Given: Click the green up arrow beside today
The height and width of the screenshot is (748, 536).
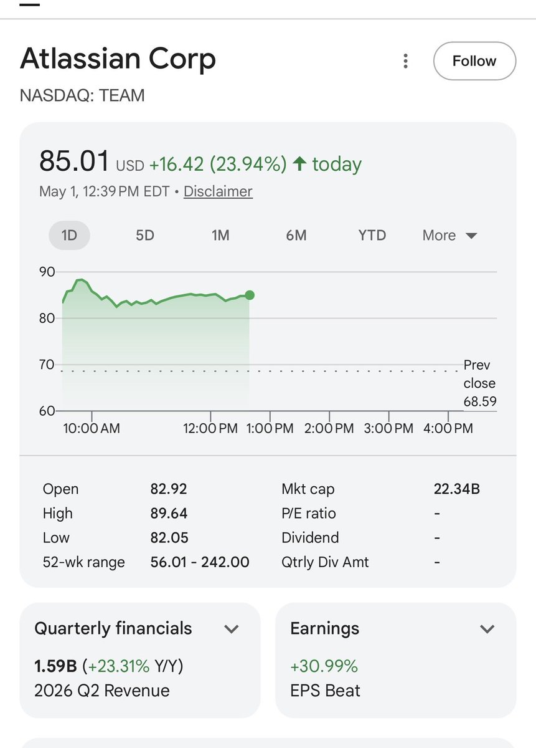Looking at the screenshot, I should [299, 164].
